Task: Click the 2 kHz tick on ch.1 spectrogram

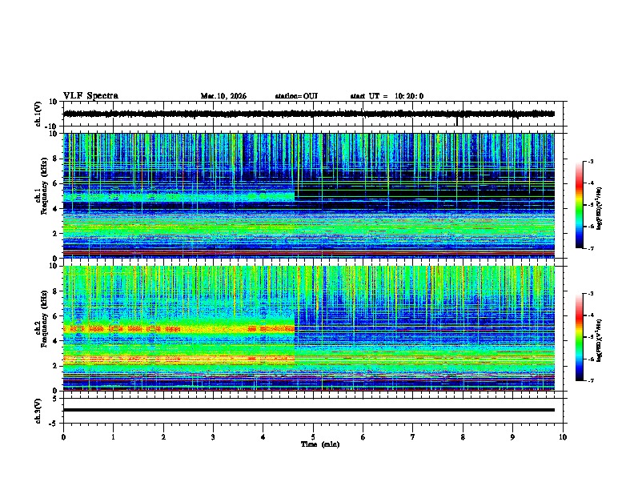Action: [55, 234]
